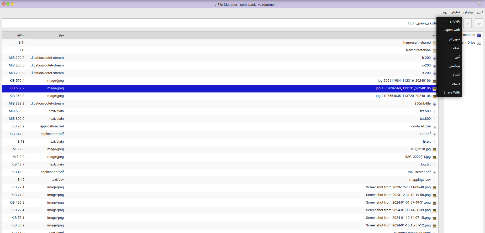Viewport: 485px width, 233px height.
Task: Click image icon of jpg.560111984_112316_20240106
Action: tap(435, 81)
